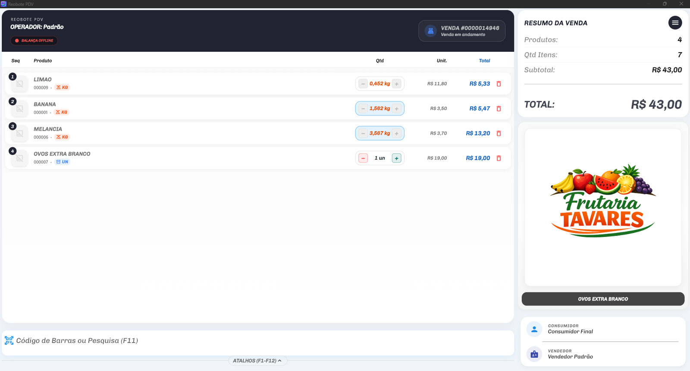Image resolution: width=690 pixels, height=371 pixels.
Task: Click the MELANCIA product image placeholder
Action: point(20,134)
